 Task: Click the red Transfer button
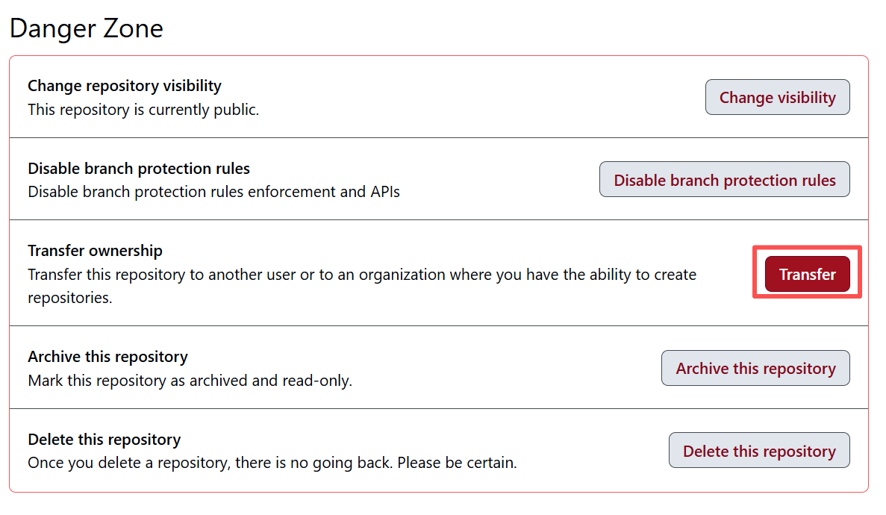pos(807,275)
